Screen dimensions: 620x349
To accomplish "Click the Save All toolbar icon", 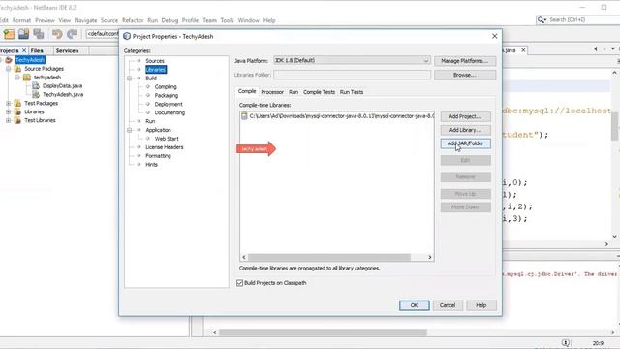I will point(39,34).
